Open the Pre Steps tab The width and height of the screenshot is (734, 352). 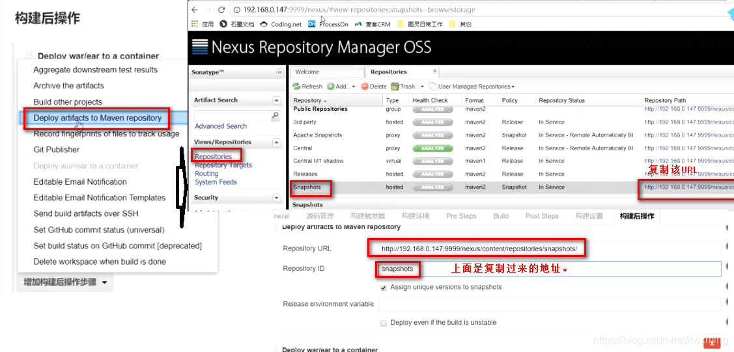pyautogui.click(x=461, y=216)
